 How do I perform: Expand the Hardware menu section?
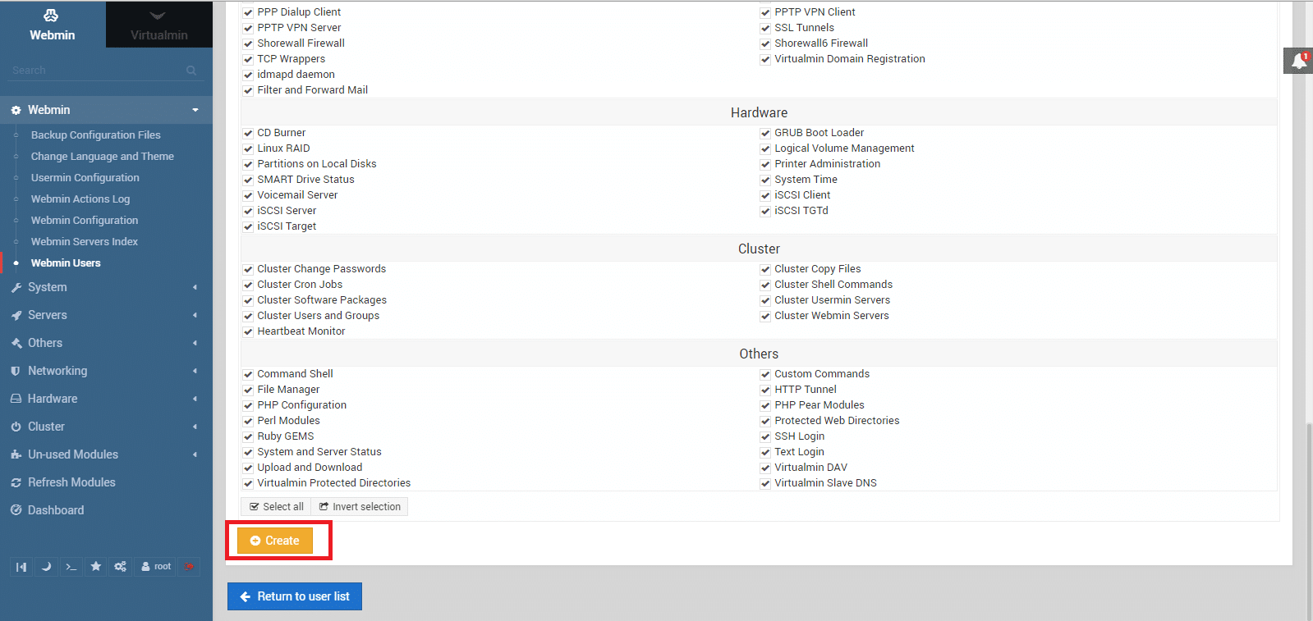pos(195,399)
